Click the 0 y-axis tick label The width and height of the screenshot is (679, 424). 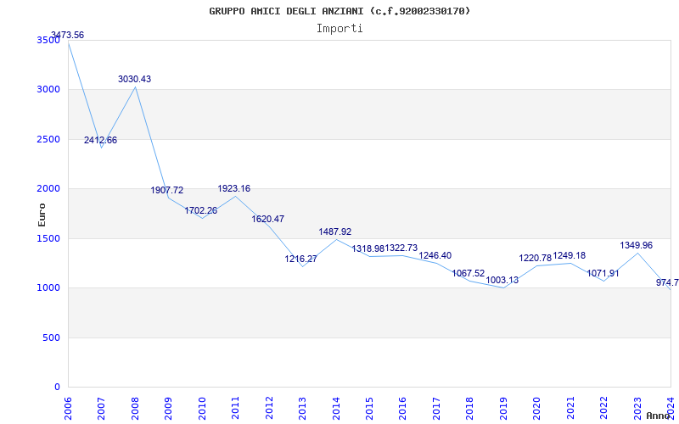click(57, 387)
